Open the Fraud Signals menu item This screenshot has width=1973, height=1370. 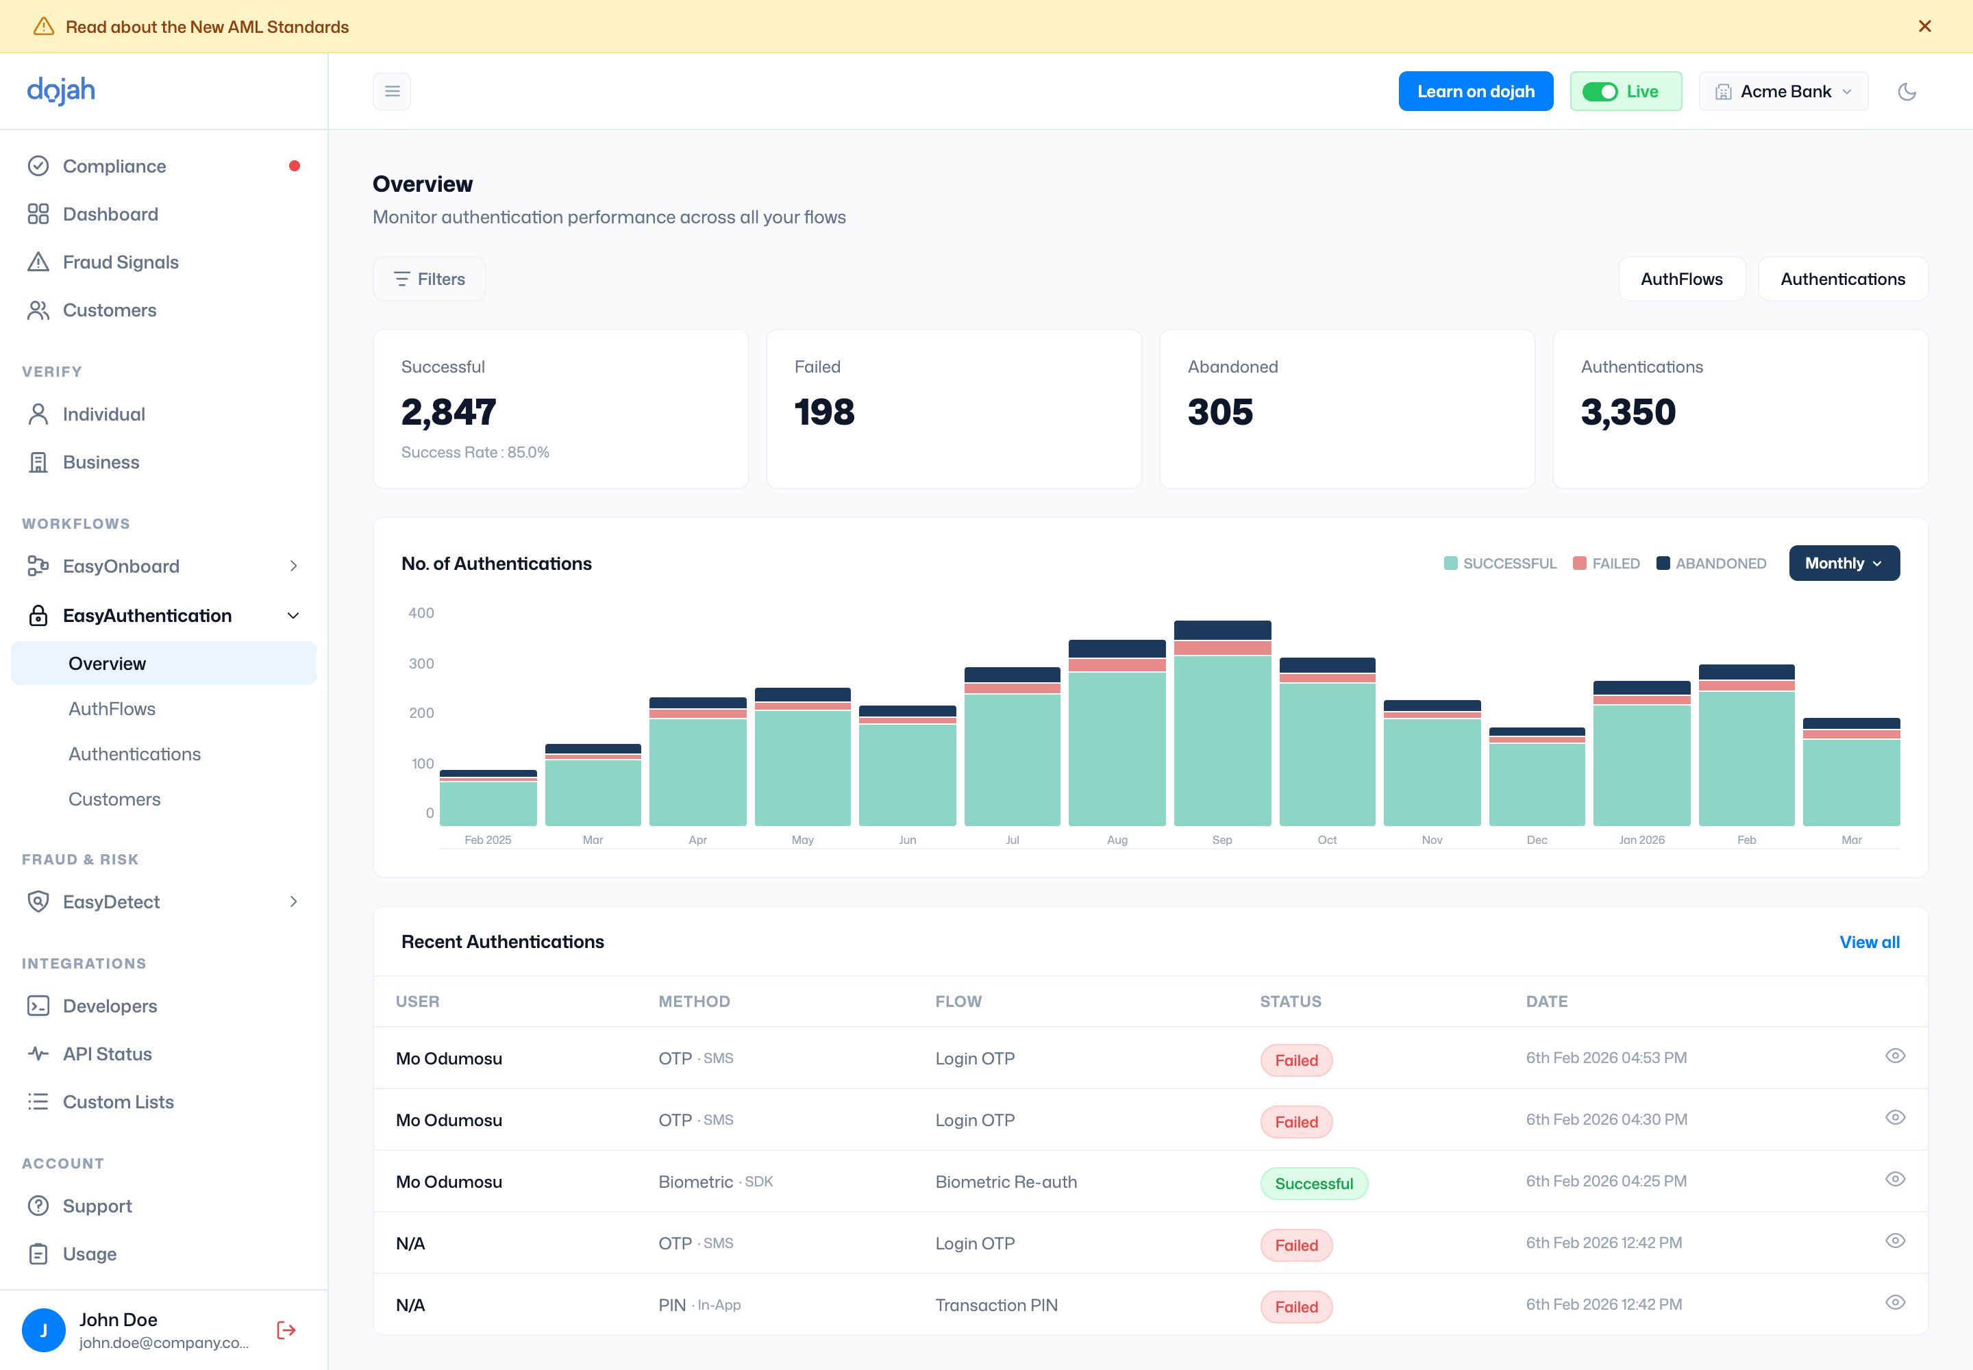point(121,262)
